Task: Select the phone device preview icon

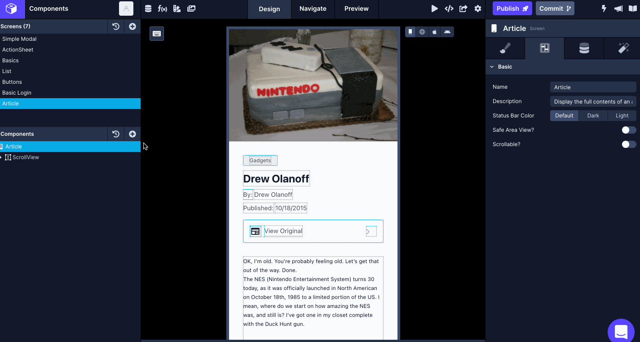Action: point(410,32)
